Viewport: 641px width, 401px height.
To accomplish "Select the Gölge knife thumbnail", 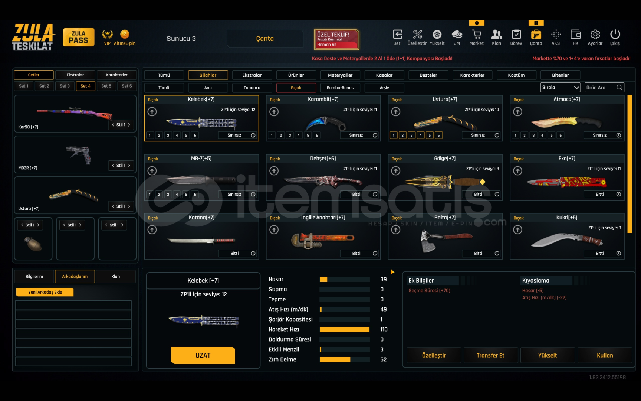I will coord(445,182).
